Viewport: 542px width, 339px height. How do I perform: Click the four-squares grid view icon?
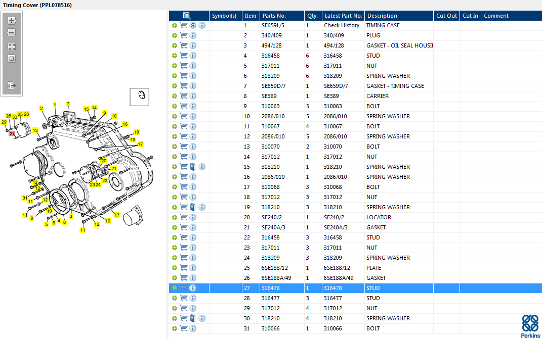[x=12, y=46]
